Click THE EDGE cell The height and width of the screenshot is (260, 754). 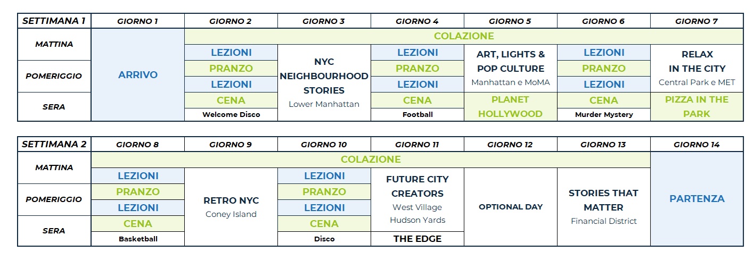click(x=417, y=239)
